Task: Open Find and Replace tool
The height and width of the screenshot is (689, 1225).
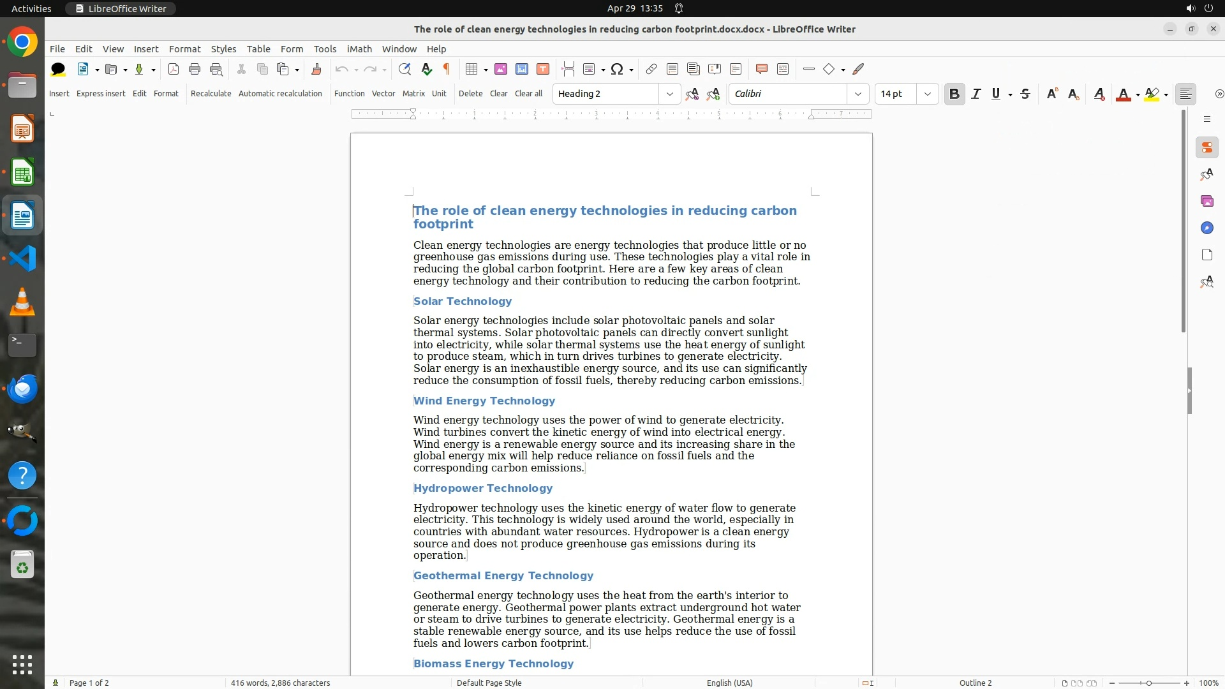Action: click(x=404, y=69)
